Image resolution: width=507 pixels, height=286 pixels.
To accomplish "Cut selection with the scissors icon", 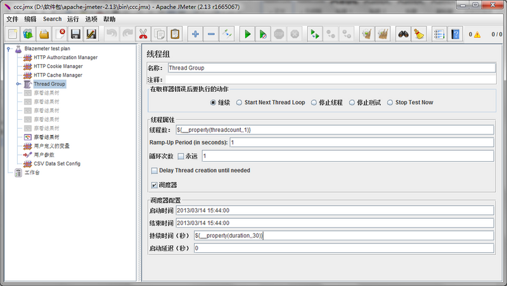I will point(143,34).
